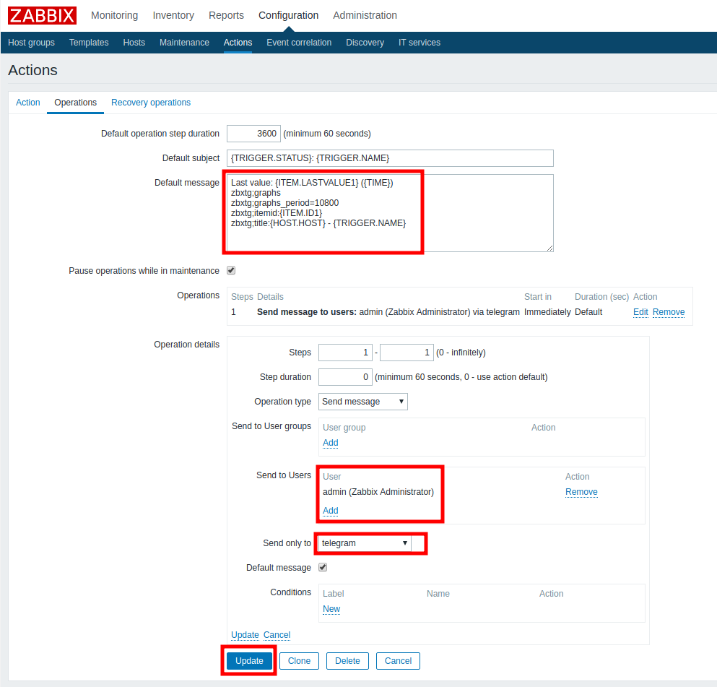Screen dimensions: 717x687
Task: Open the Monitoring menu
Action: 114,16
